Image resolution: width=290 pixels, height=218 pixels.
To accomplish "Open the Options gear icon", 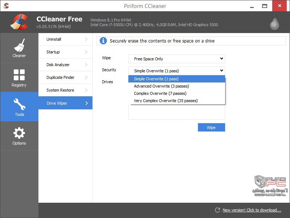I will point(19,133).
